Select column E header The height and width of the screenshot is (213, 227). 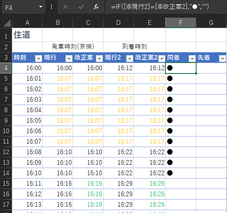(x=150, y=23)
